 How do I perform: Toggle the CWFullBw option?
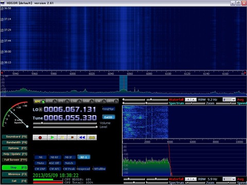(99, 169)
